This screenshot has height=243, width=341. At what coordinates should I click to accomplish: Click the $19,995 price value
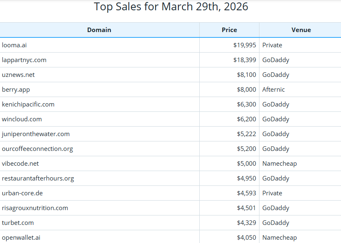pyautogui.click(x=245, y=45)
